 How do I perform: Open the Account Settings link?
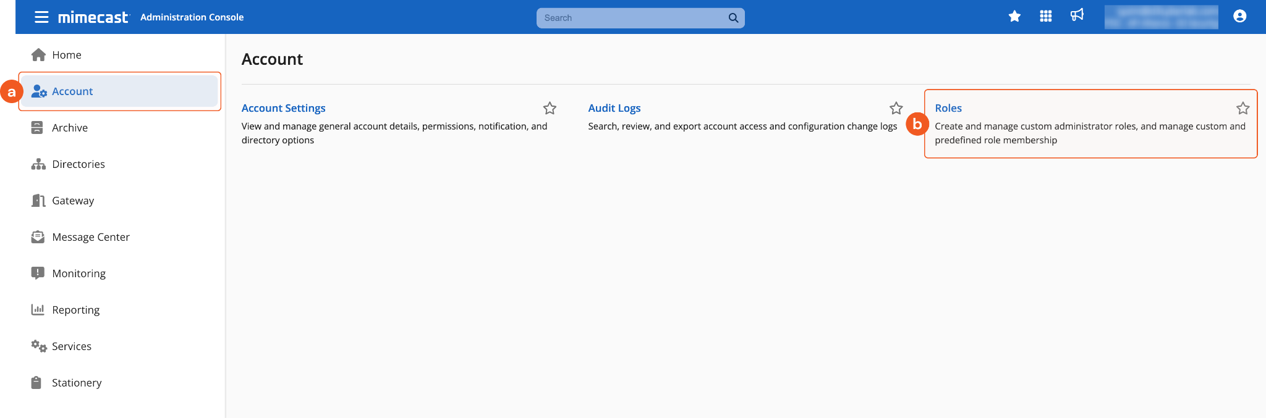(283, 108)
